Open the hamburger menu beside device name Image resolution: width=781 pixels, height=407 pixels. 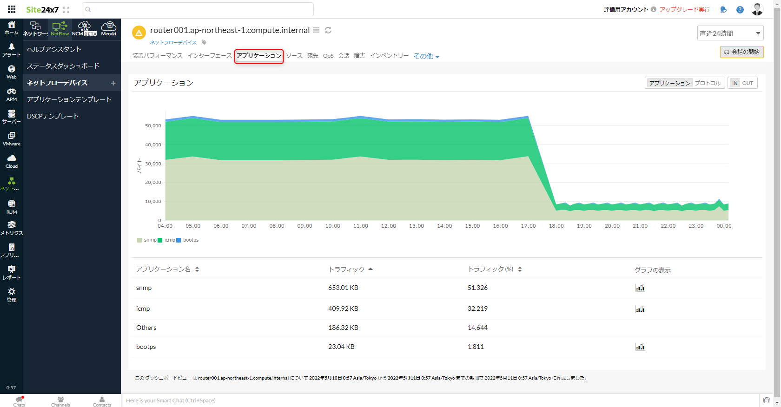[316, 30]
